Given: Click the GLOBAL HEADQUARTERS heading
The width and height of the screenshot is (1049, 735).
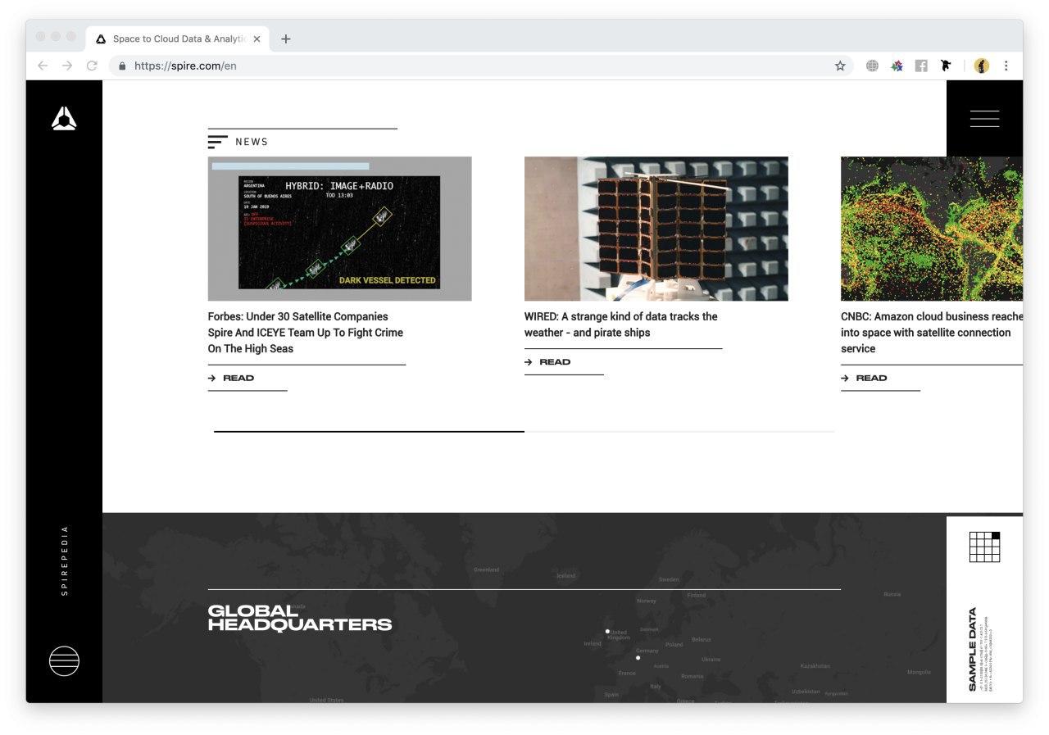Looking at the screenshot, I should 300,618.
